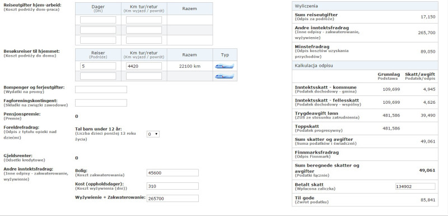Click third Dager field in home-work travel
This screenshot has height=216, width=448.
[98, 40]
